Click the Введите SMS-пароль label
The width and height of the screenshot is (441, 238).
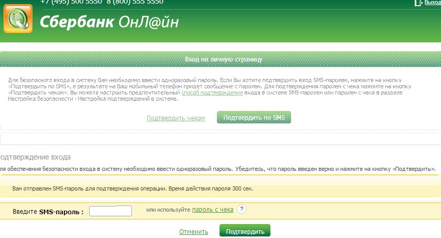[48, 212]
